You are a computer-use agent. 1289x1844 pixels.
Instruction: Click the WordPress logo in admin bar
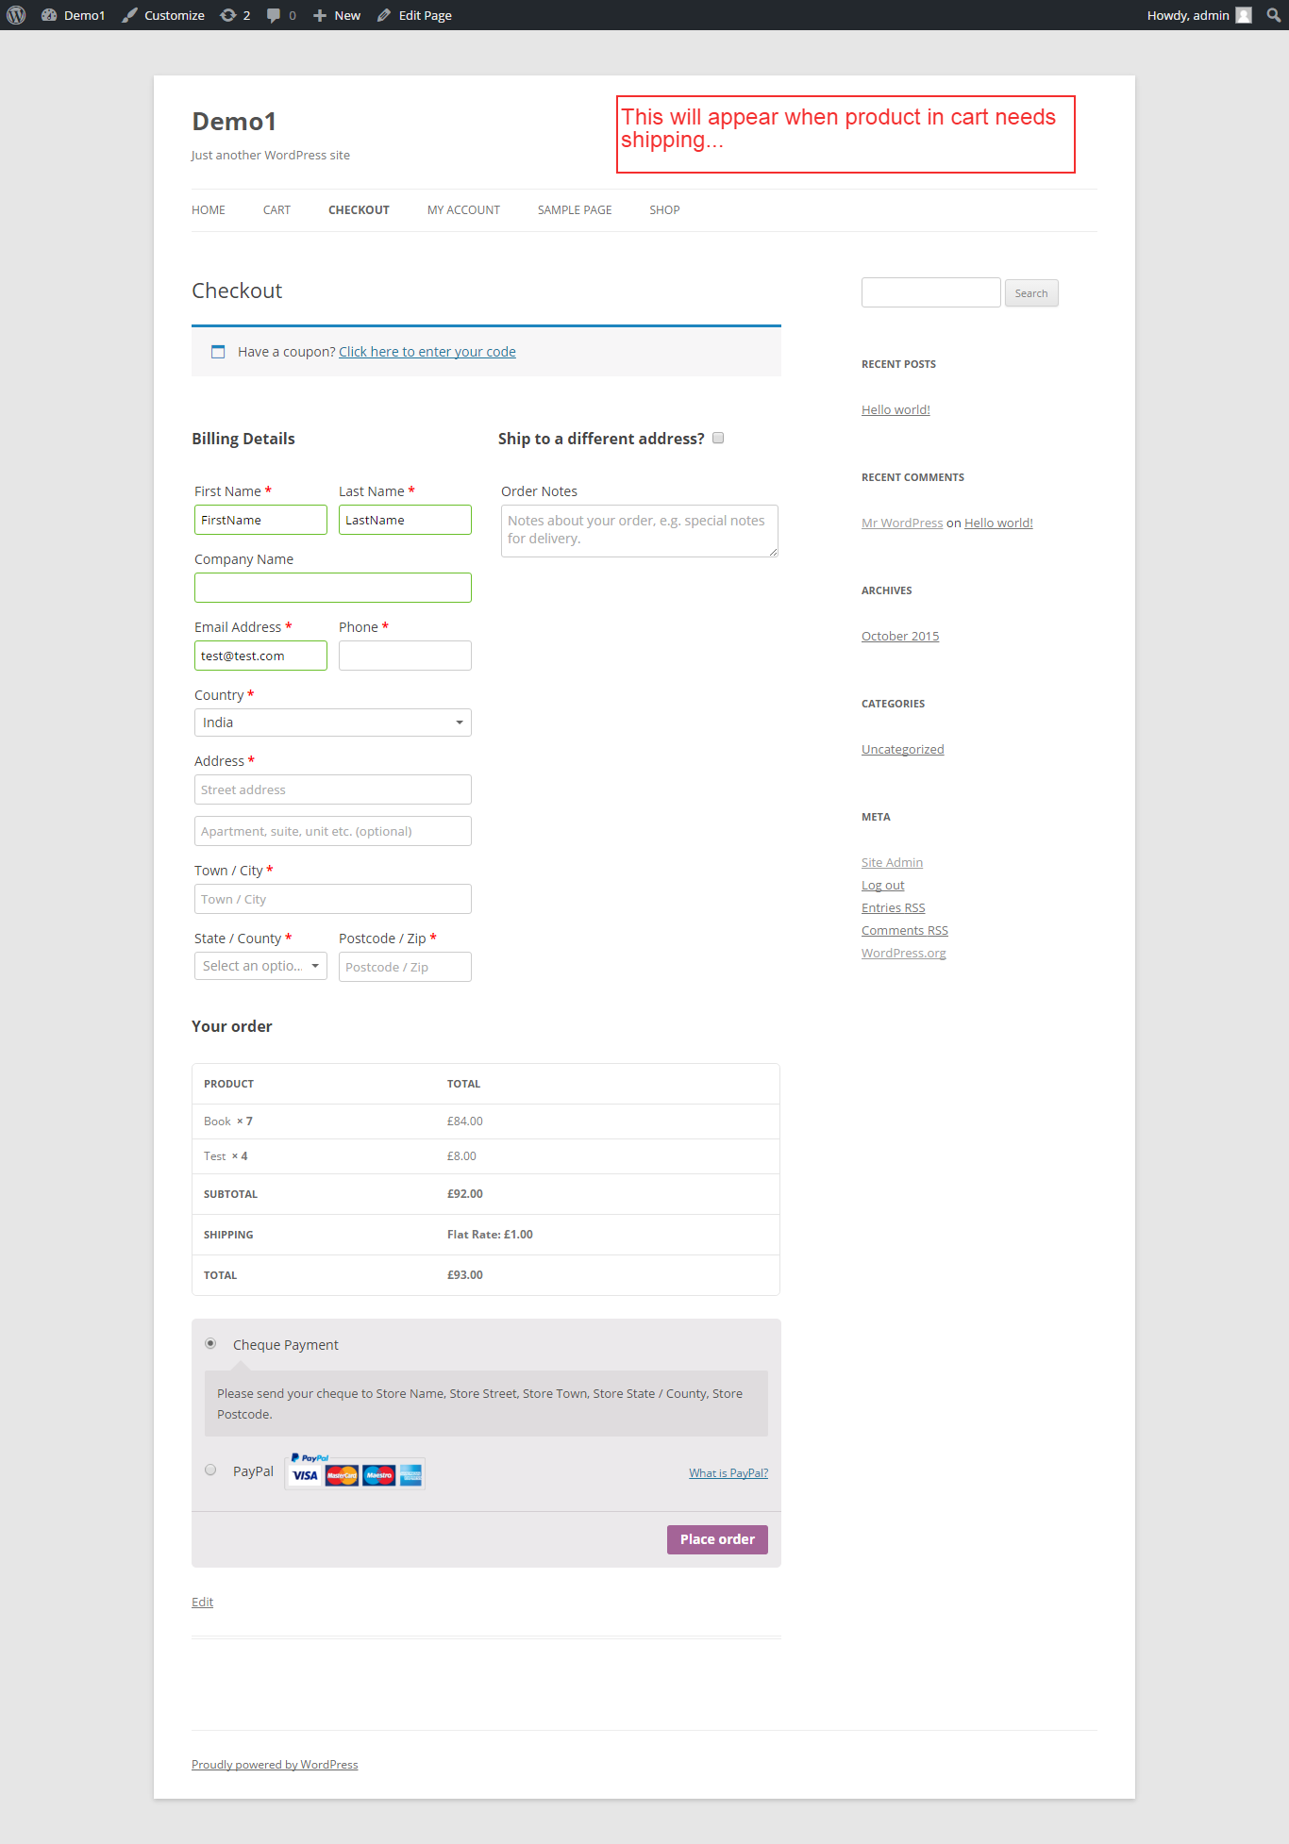pos(16,15)
